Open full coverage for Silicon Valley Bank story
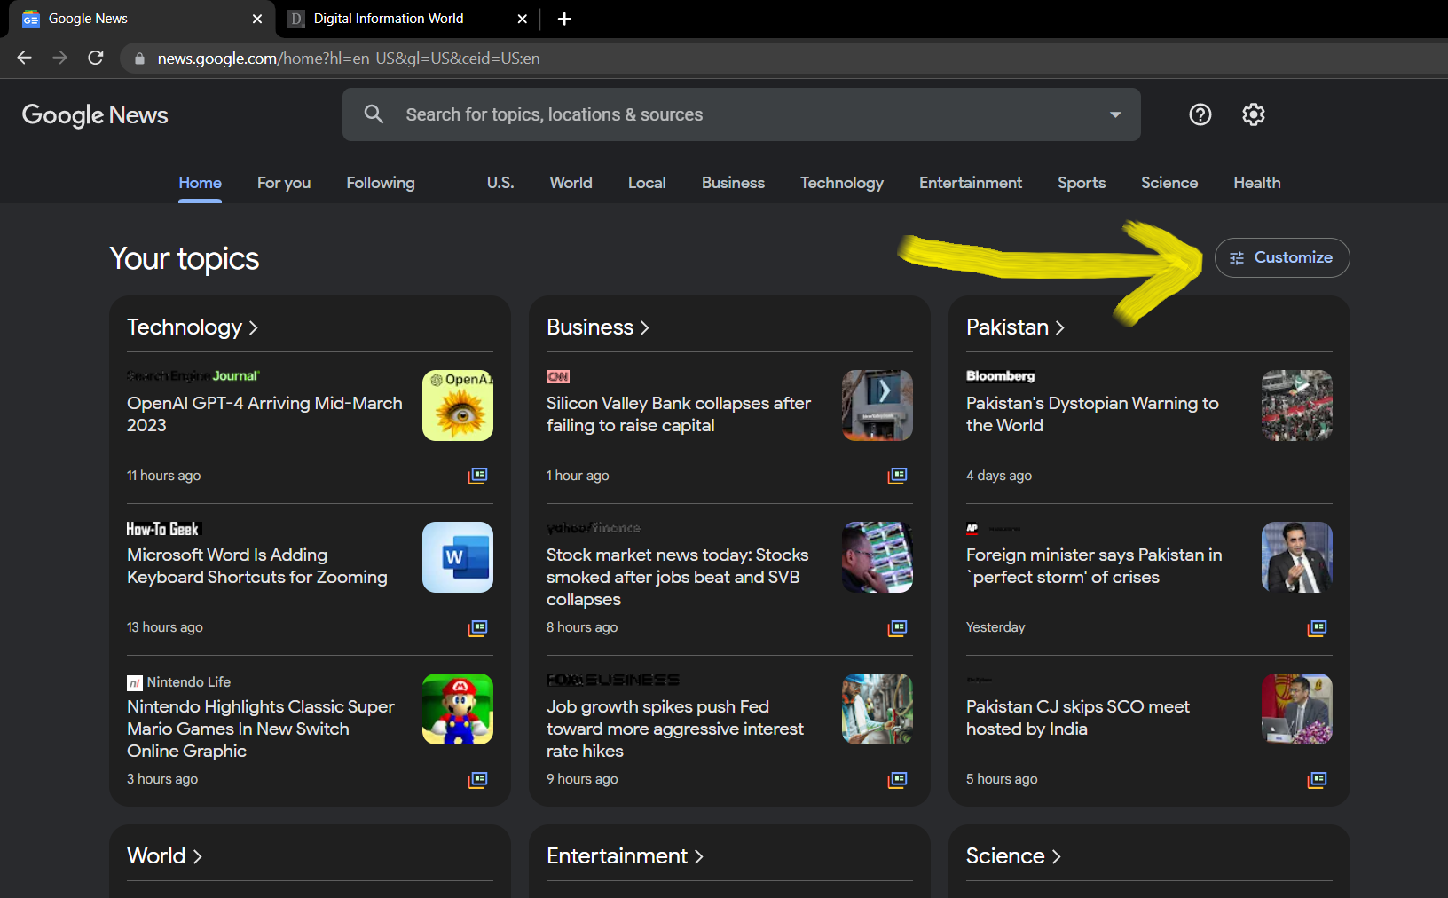Screen dimensions: 1448x898 point(898,476)
